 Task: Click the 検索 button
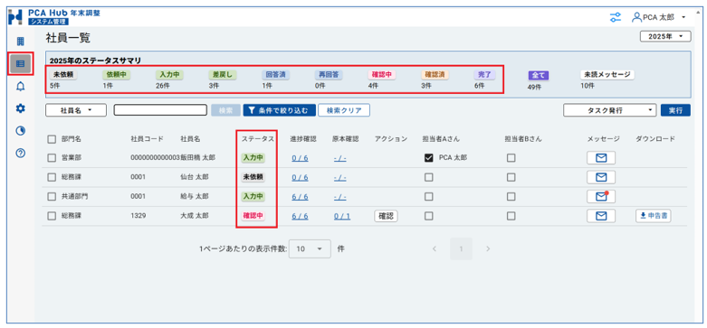pos(226,110)
